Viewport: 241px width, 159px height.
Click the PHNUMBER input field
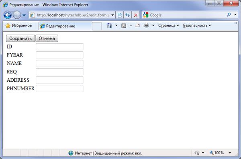click(x=59, y=89)
